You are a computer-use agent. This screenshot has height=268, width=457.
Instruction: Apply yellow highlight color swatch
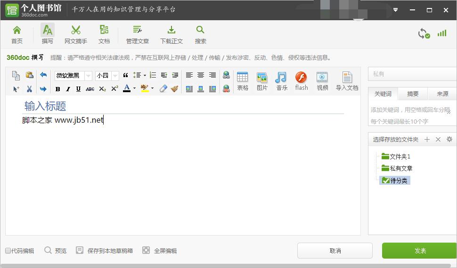pyautogui.click(x=145, y=88)
